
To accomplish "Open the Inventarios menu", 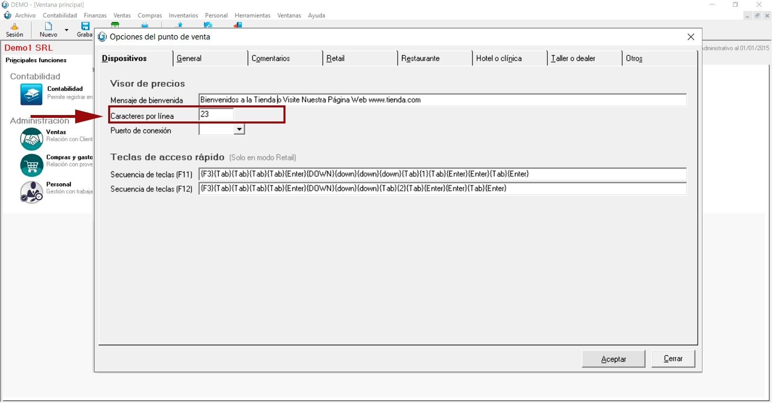I will coord(183,15).
